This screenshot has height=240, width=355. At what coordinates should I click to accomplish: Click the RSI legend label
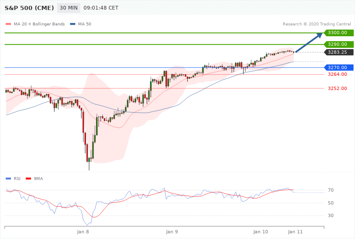point(17,179)
